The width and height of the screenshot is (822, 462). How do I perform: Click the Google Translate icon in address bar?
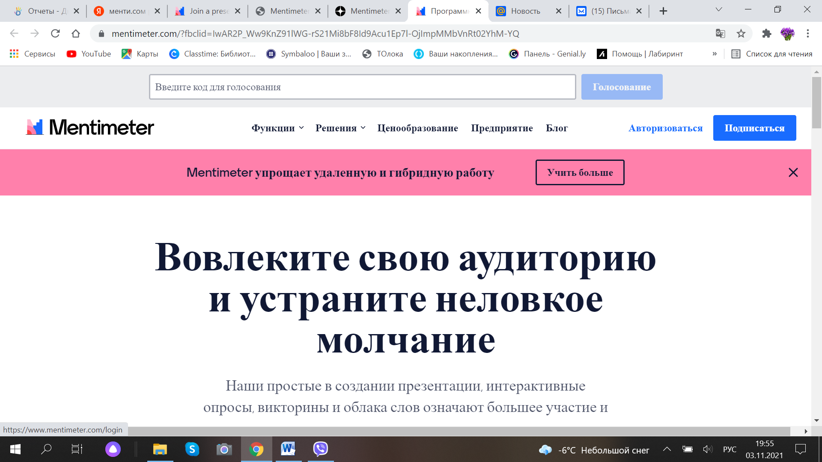[x=721, y=33]
